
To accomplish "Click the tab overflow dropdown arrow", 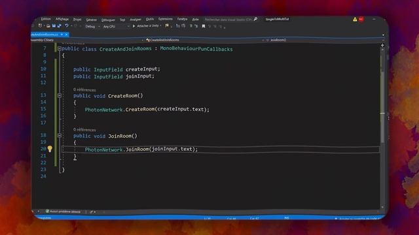I will 383,35.
